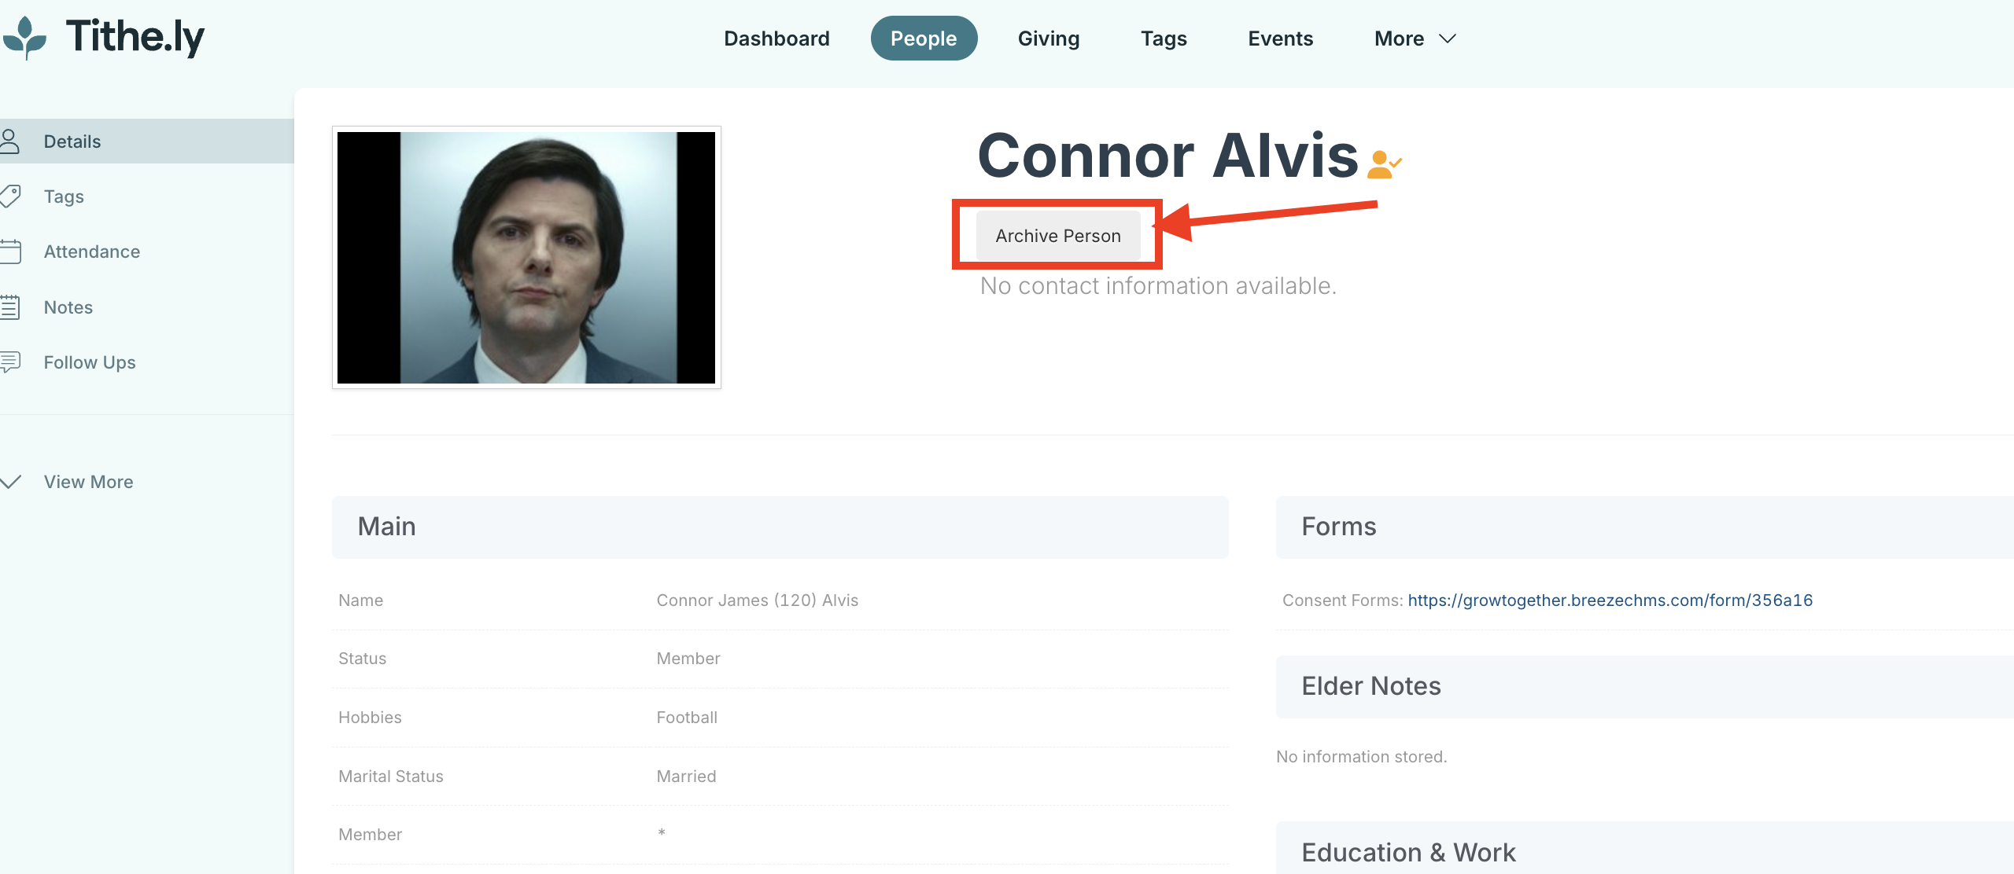Screen dimensions: 2014x874
Task: Click the Education & Work section header
Action: coord(1644,849)
